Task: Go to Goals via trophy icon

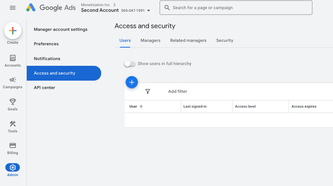Action: (x=12, y=102)
